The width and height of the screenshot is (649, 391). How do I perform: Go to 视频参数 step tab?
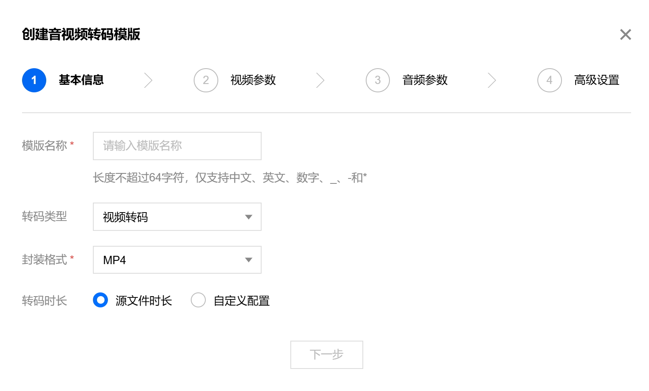pyautogui.click(x=253, y=80)
